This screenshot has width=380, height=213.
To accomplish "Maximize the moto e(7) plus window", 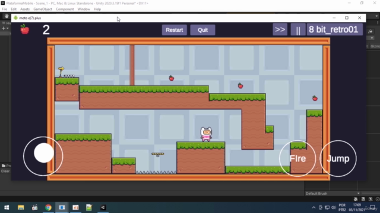I will (347, 18).
